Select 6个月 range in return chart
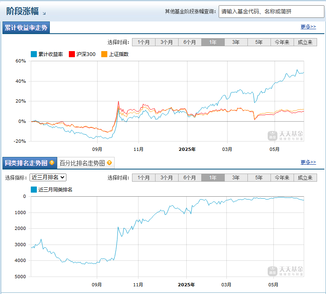 point(190,42)
